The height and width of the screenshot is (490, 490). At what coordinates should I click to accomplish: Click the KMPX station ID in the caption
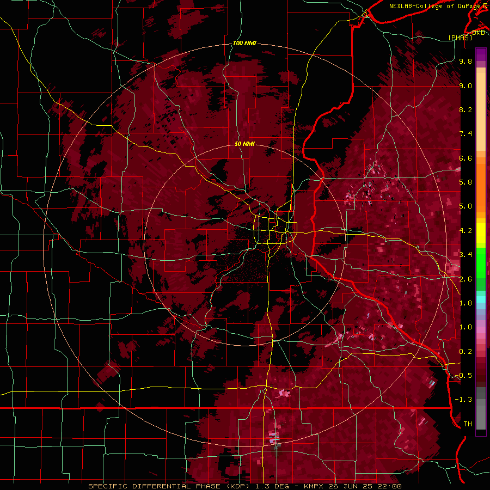point(314,486)
